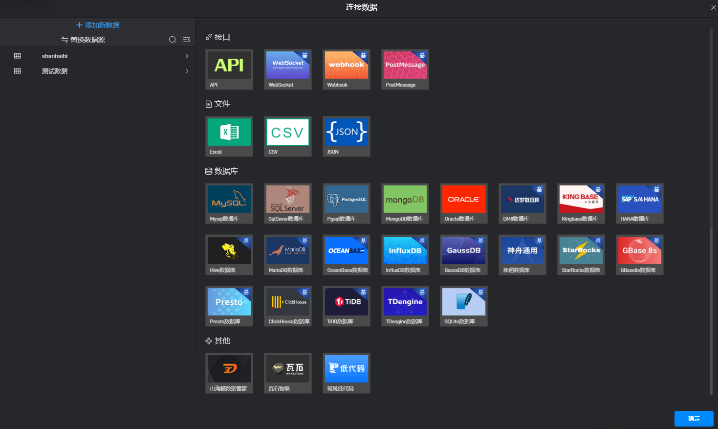Image resolution: width=718 pixels, height=429 pixels.
Task: Open the MySQL database connector
Action: coord(229,203)
